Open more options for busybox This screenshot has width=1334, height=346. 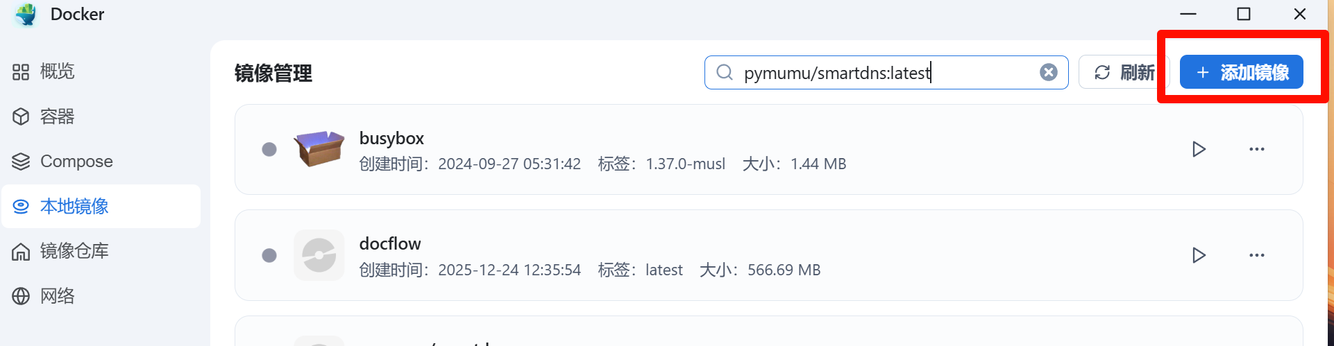coord(1256,149)
